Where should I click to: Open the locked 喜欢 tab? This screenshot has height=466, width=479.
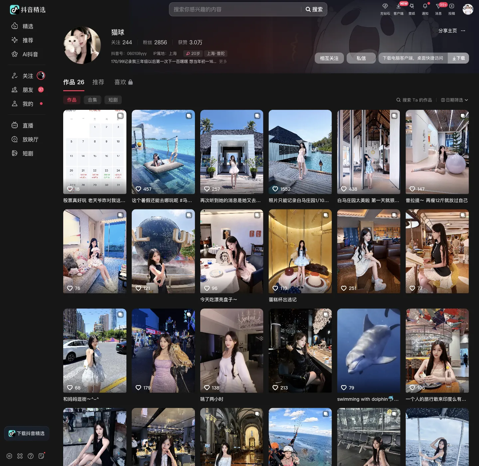(x=123, y=82)
